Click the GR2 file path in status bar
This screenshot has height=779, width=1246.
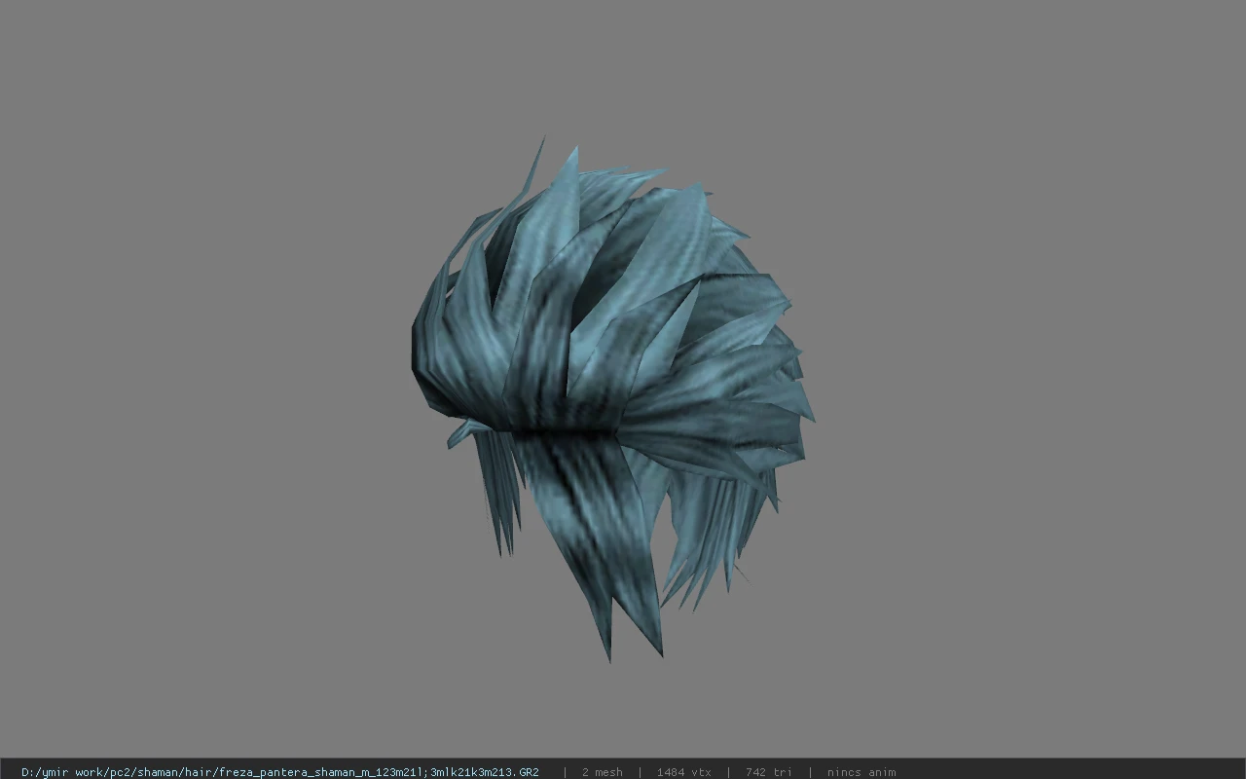[x=279, y=772]
